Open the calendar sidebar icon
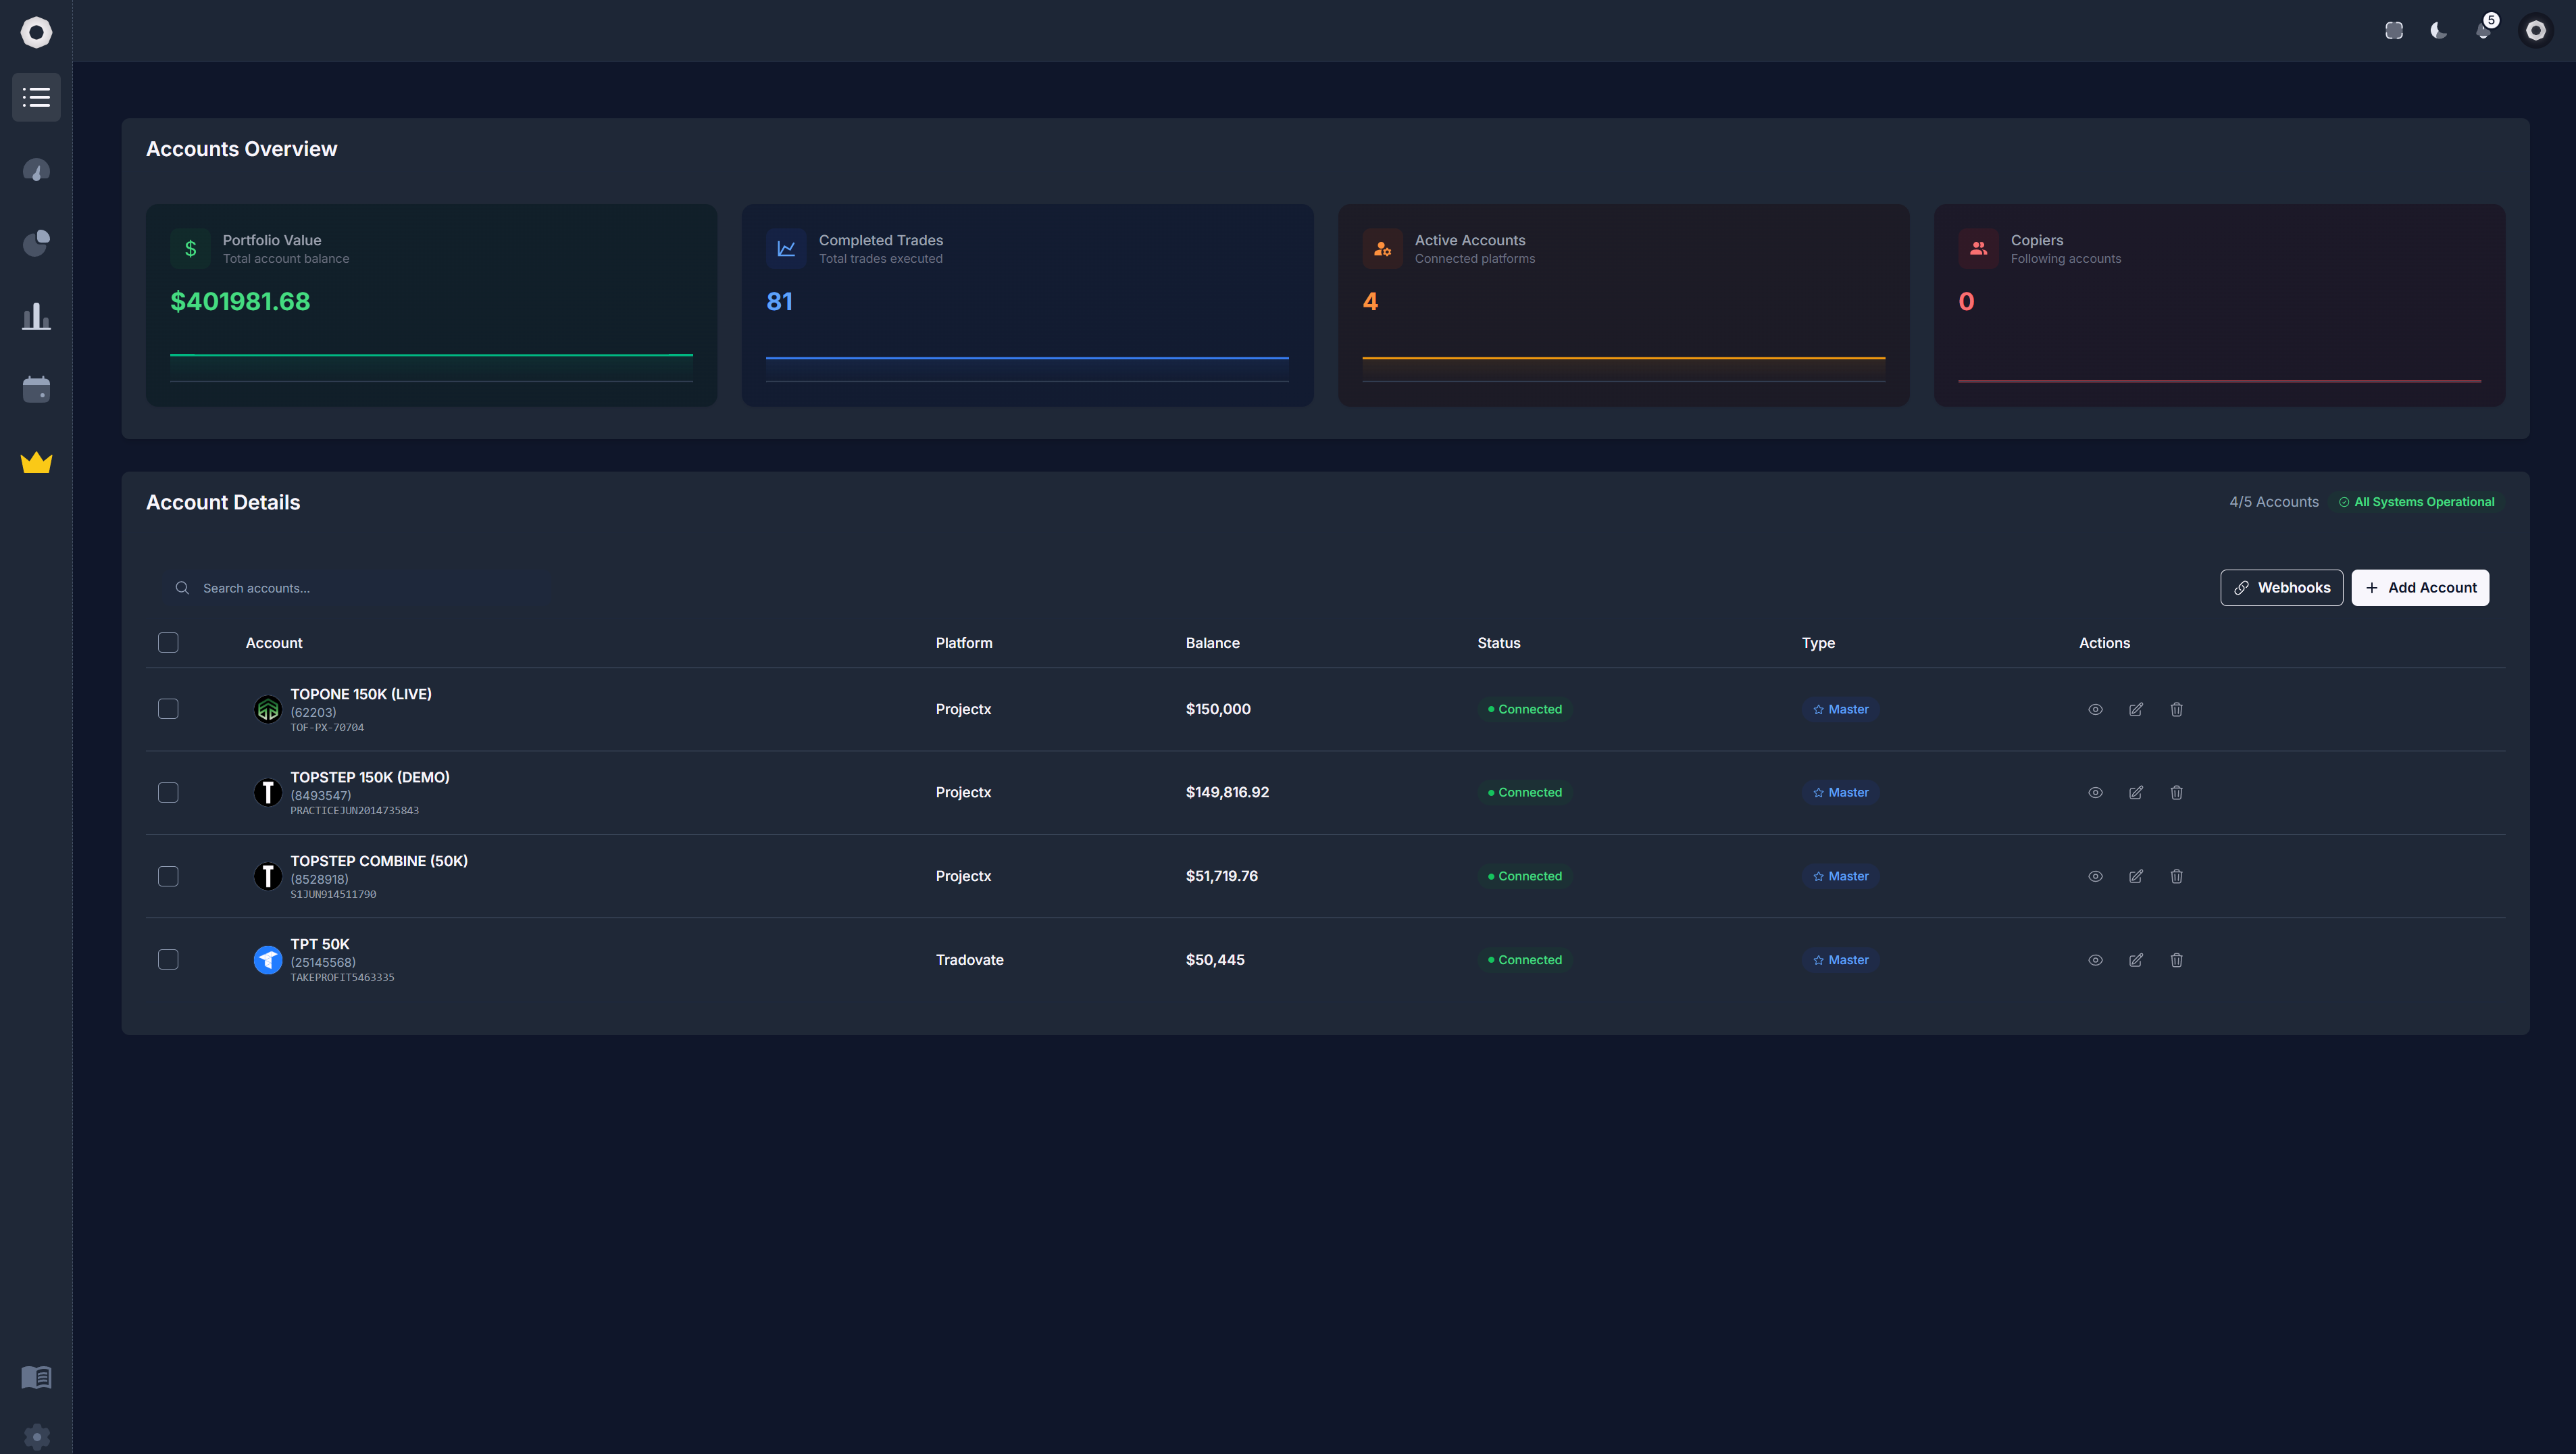2576x1454 pixels. click(36, 389)
